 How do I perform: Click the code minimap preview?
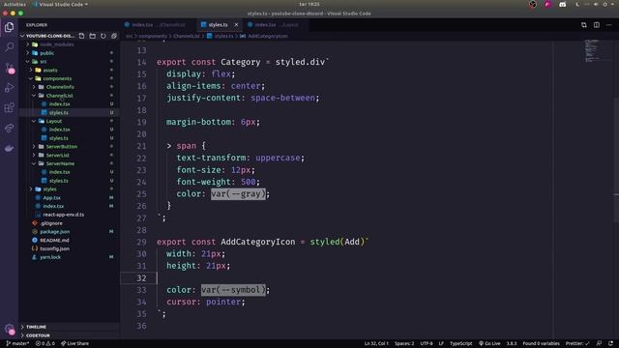tap(591, 51)
